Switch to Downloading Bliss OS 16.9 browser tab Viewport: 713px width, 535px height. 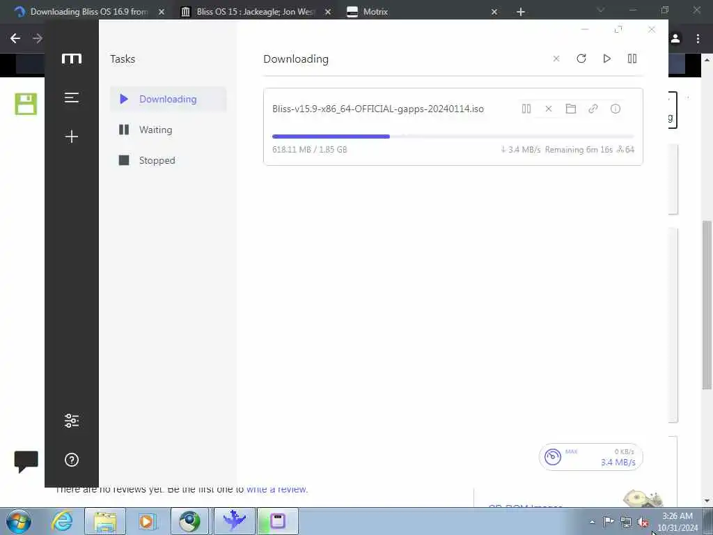tap(88, 12)
